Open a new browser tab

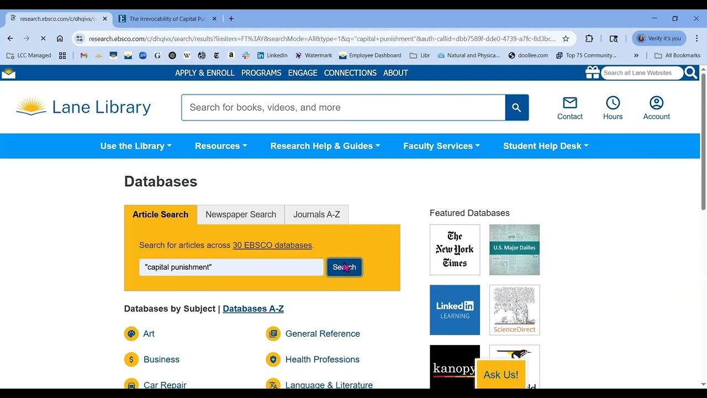coord(231,19)
